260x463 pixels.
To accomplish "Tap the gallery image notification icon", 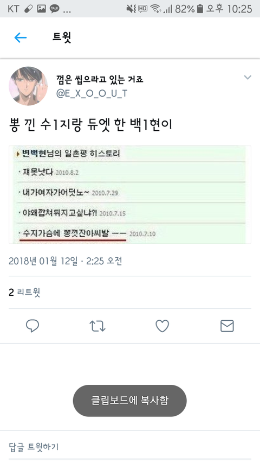I will pyautogui.click(x=42, y=9).
